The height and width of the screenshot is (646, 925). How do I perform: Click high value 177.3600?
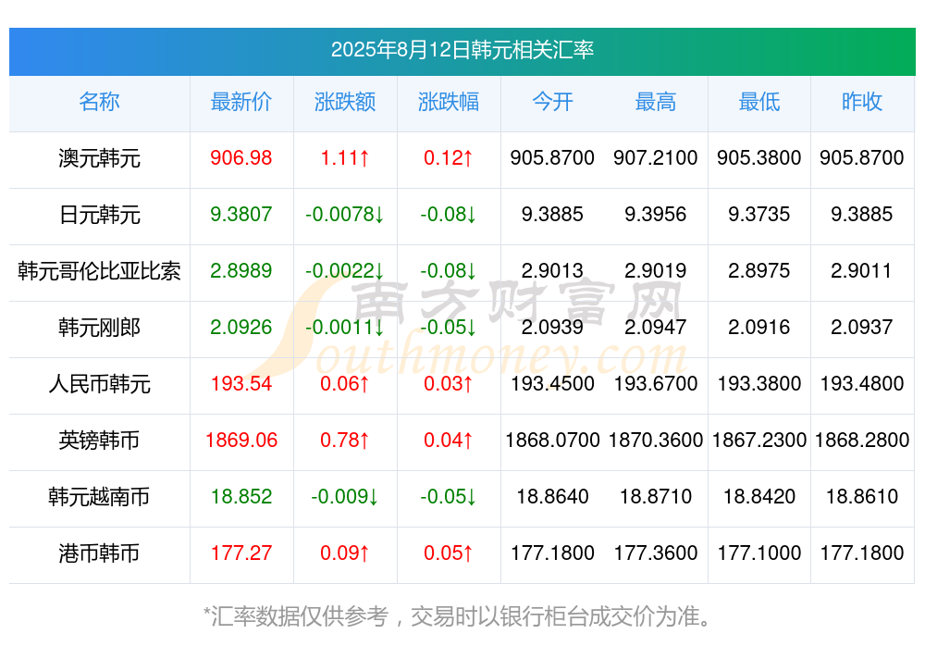pyautogui.click(x=656, y=553)
